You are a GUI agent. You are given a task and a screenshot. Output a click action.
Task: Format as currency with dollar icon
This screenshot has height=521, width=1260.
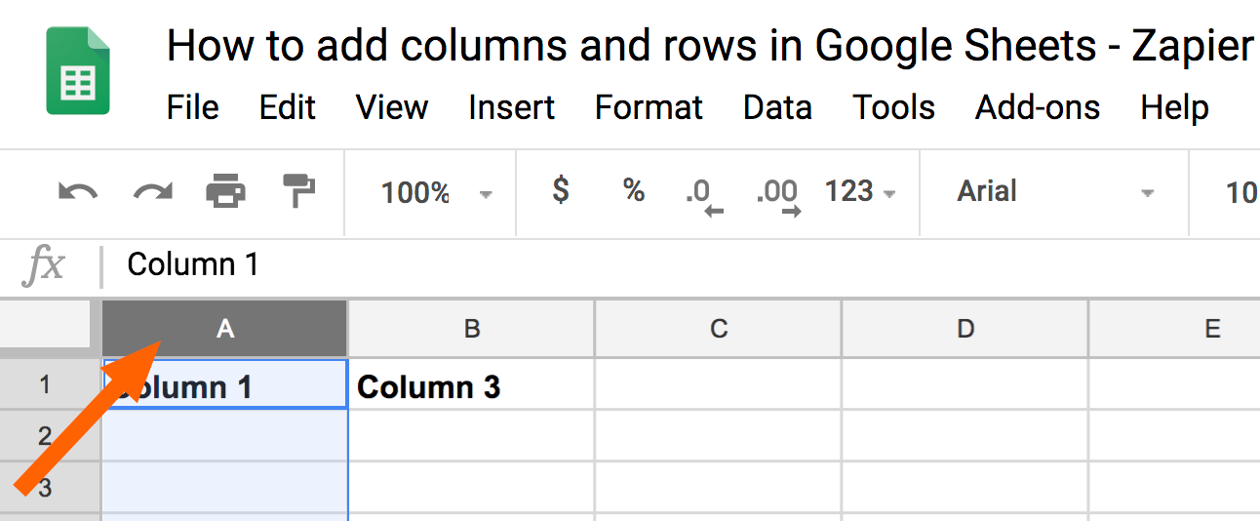(x=560, y=190)
